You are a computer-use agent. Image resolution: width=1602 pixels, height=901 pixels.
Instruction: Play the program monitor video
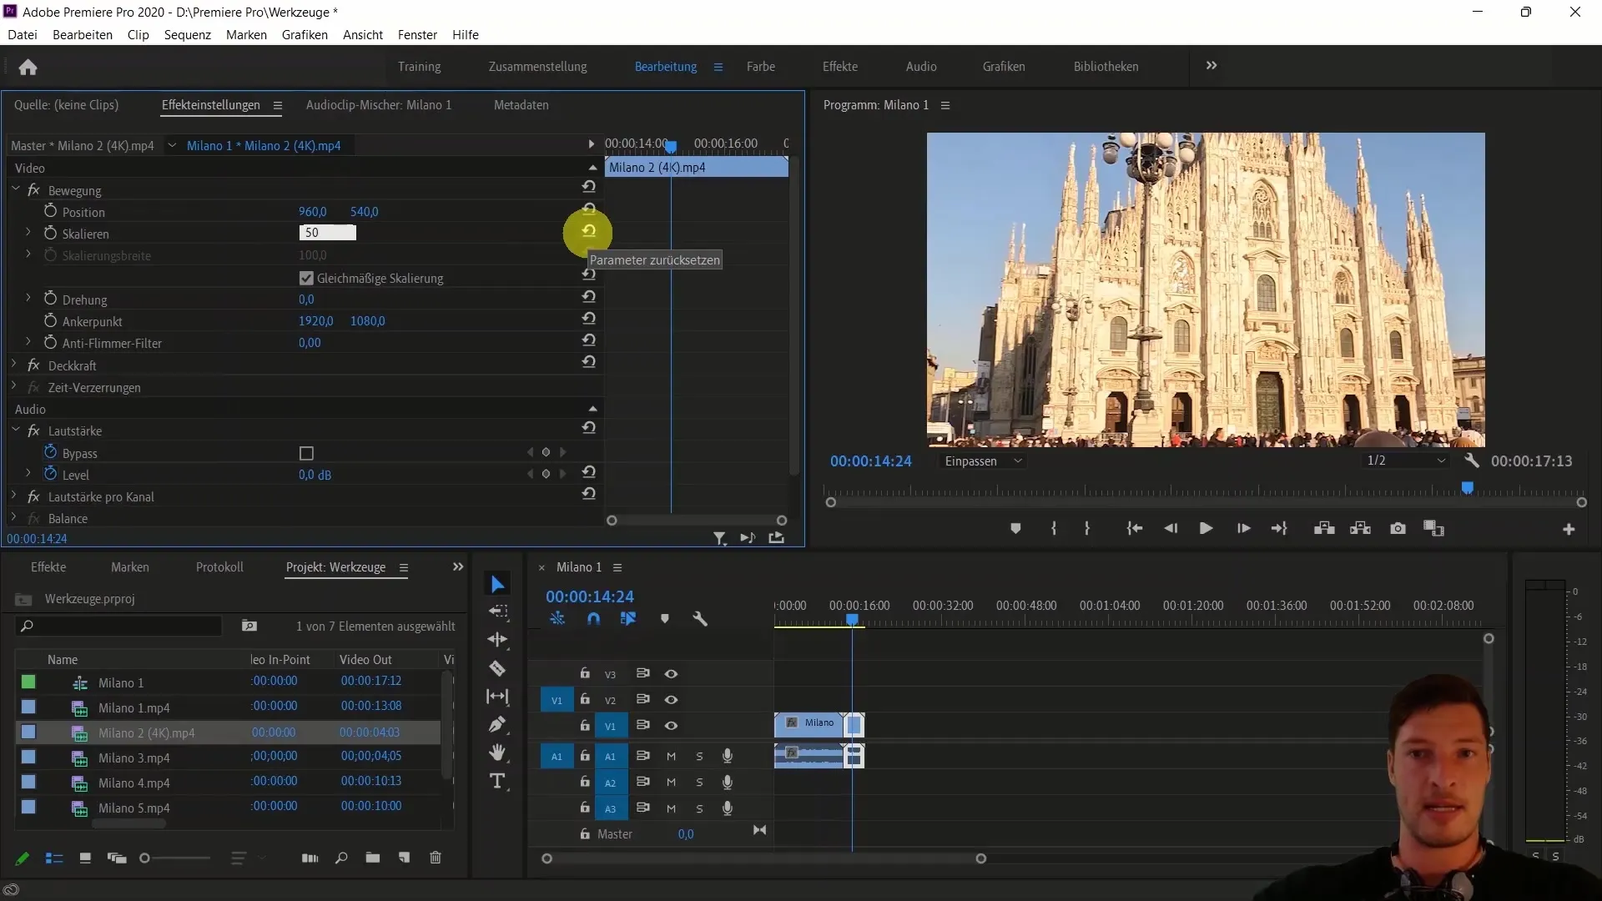(1206, 529)
